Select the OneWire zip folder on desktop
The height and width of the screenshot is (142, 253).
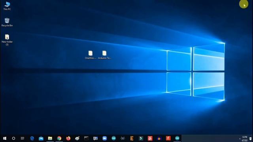click(91, 55)
